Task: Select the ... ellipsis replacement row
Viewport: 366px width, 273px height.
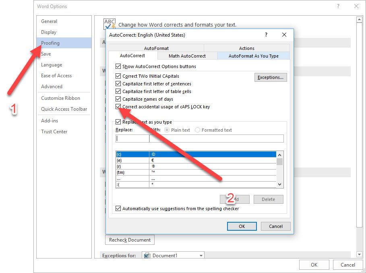Action: click(196, 178)
